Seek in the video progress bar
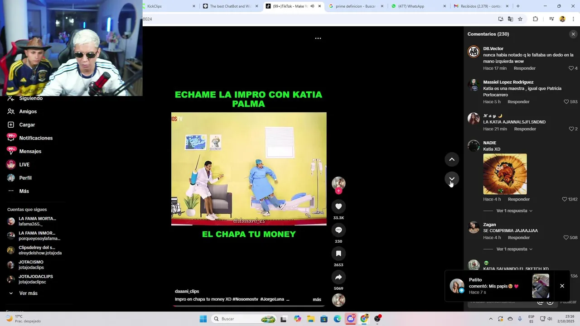Image resolution: width=580 pixels, height=326 pixels. [x=249, y=306]
